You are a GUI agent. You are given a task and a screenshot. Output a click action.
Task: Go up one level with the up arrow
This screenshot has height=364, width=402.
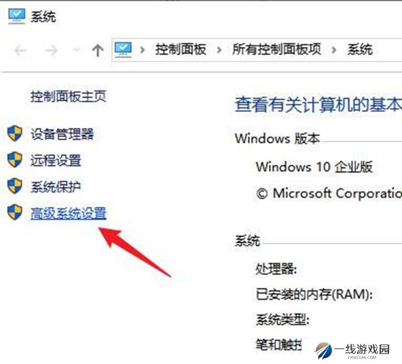(x=97, y=50)
